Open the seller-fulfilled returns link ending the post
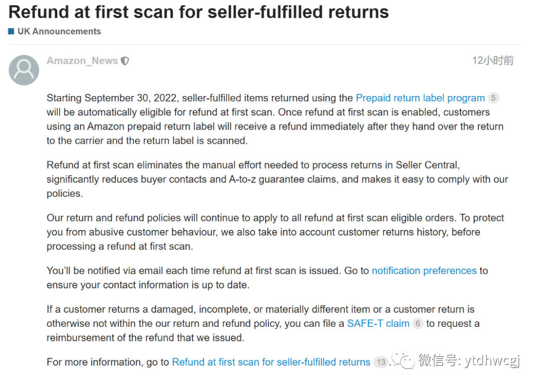The image size is (537, 385). coord(271,362)
